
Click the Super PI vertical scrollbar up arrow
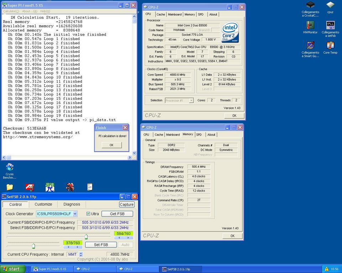[x=134, y=17]
